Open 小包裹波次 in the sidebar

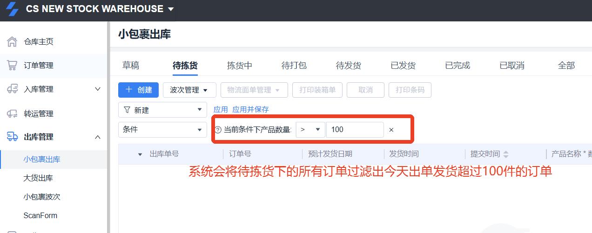(x=42, y=197)
